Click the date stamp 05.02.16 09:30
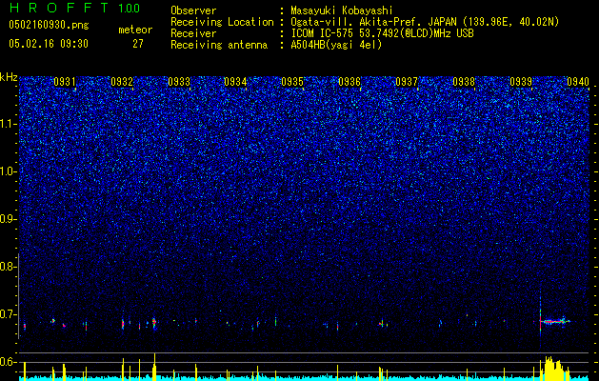Image resolution: width=599 pixels, height=381 pixels. (x=49, y=44)
